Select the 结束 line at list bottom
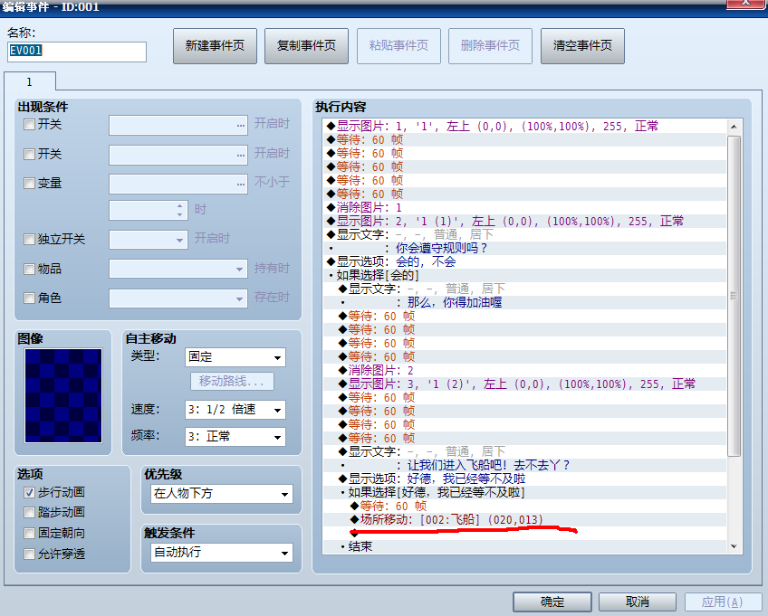The width and height of the screenshot is (768, 616). 525,546
